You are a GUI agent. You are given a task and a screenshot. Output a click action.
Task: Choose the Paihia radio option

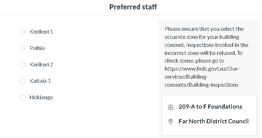(x=23, y=48)
